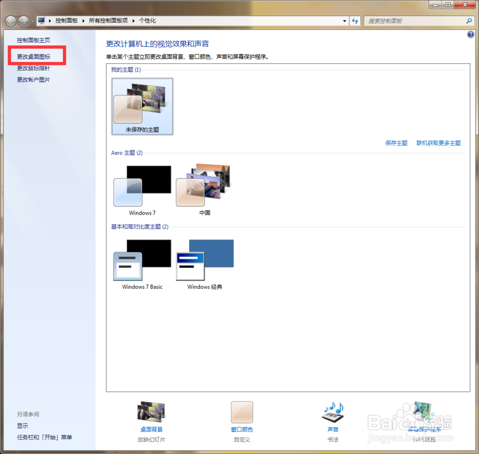
Task: Click the Back navigation arrow
Action: (11, 21)
